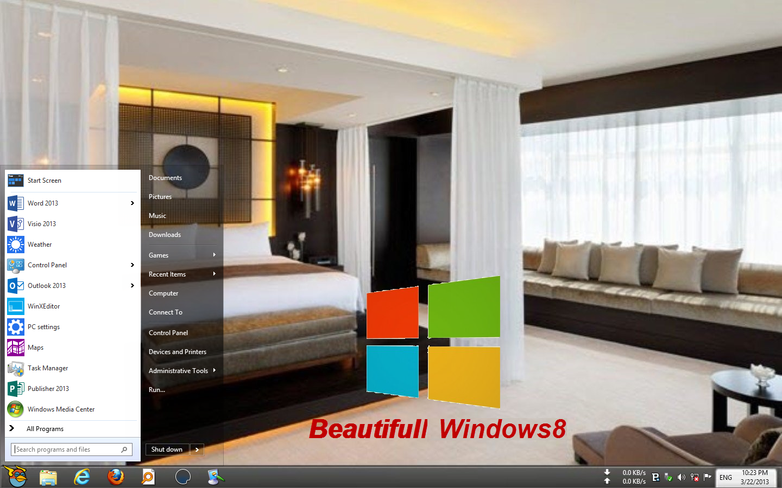
Task: Expand Recent Items submenu
Action: (x=215, y=274)
